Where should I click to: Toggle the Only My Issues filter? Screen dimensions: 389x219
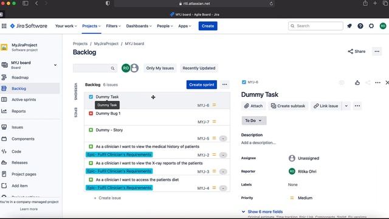(x=160, y=68)
